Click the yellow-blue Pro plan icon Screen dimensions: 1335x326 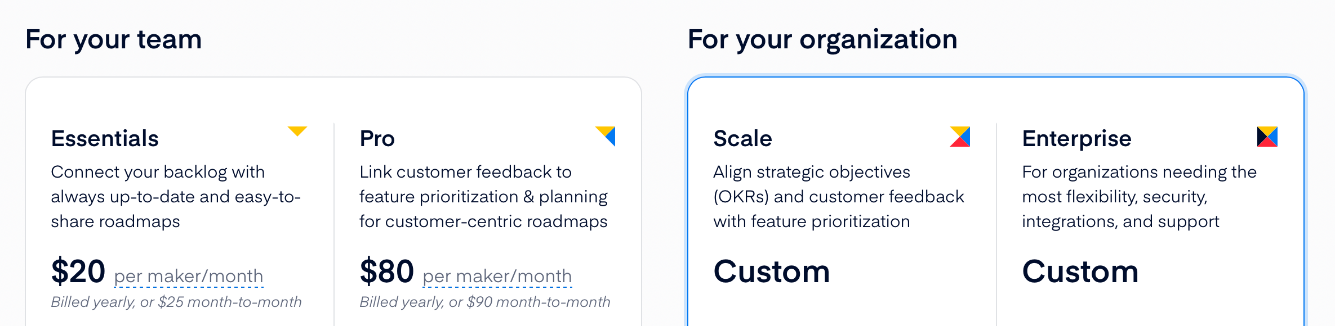coord(606,136)
